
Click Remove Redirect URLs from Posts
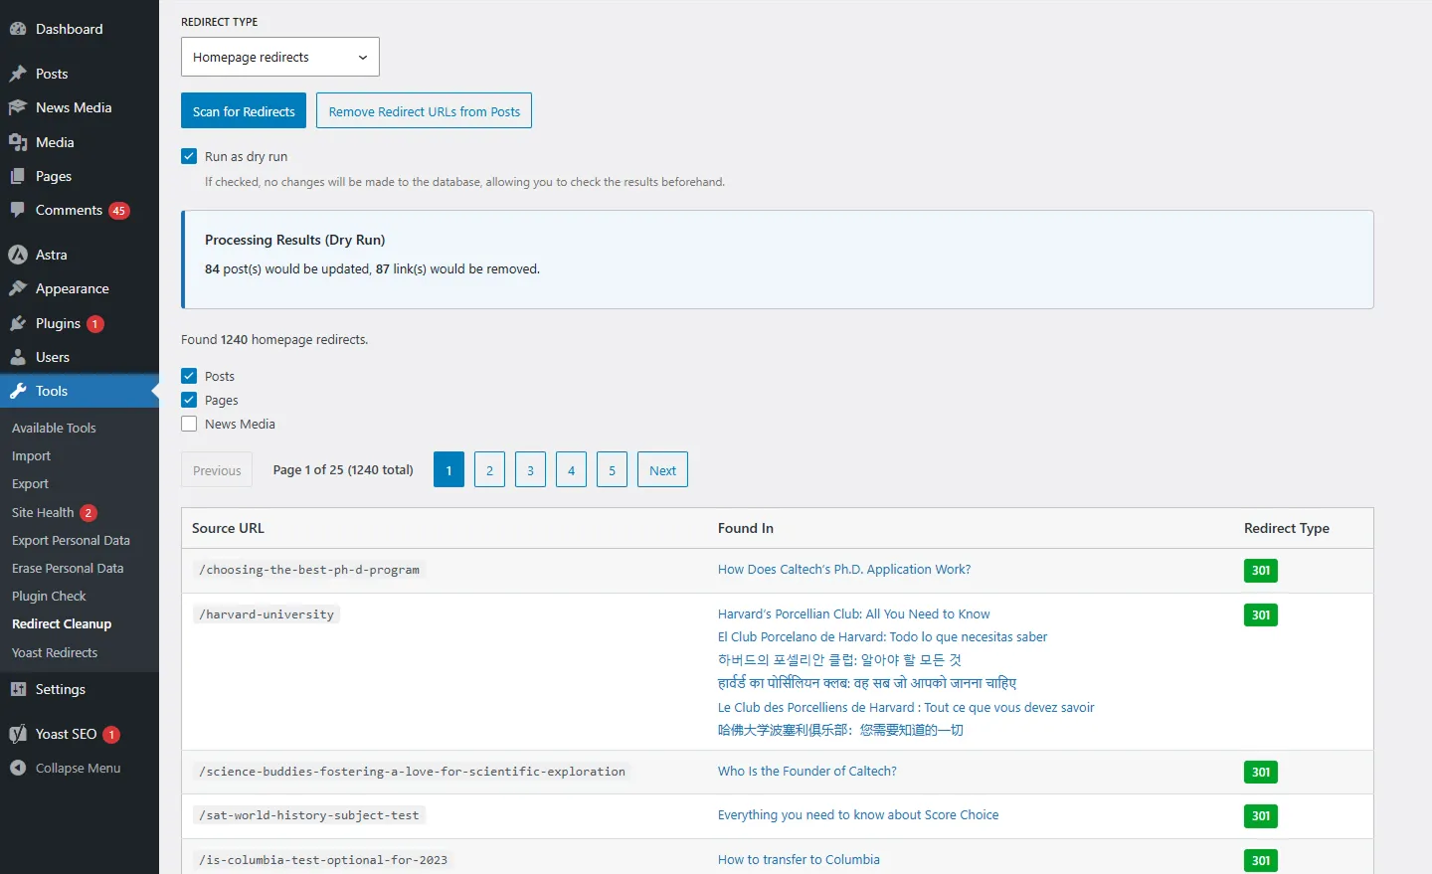[x=424, y=111]
